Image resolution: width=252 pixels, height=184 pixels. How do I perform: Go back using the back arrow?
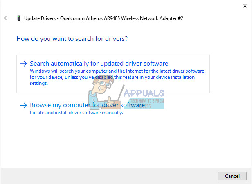point(7,18)
